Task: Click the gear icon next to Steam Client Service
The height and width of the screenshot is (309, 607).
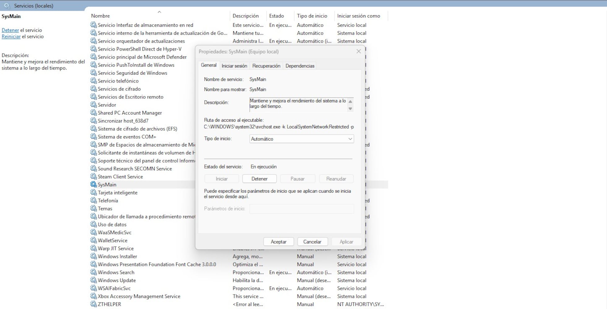Action: [x=93, y=176]
